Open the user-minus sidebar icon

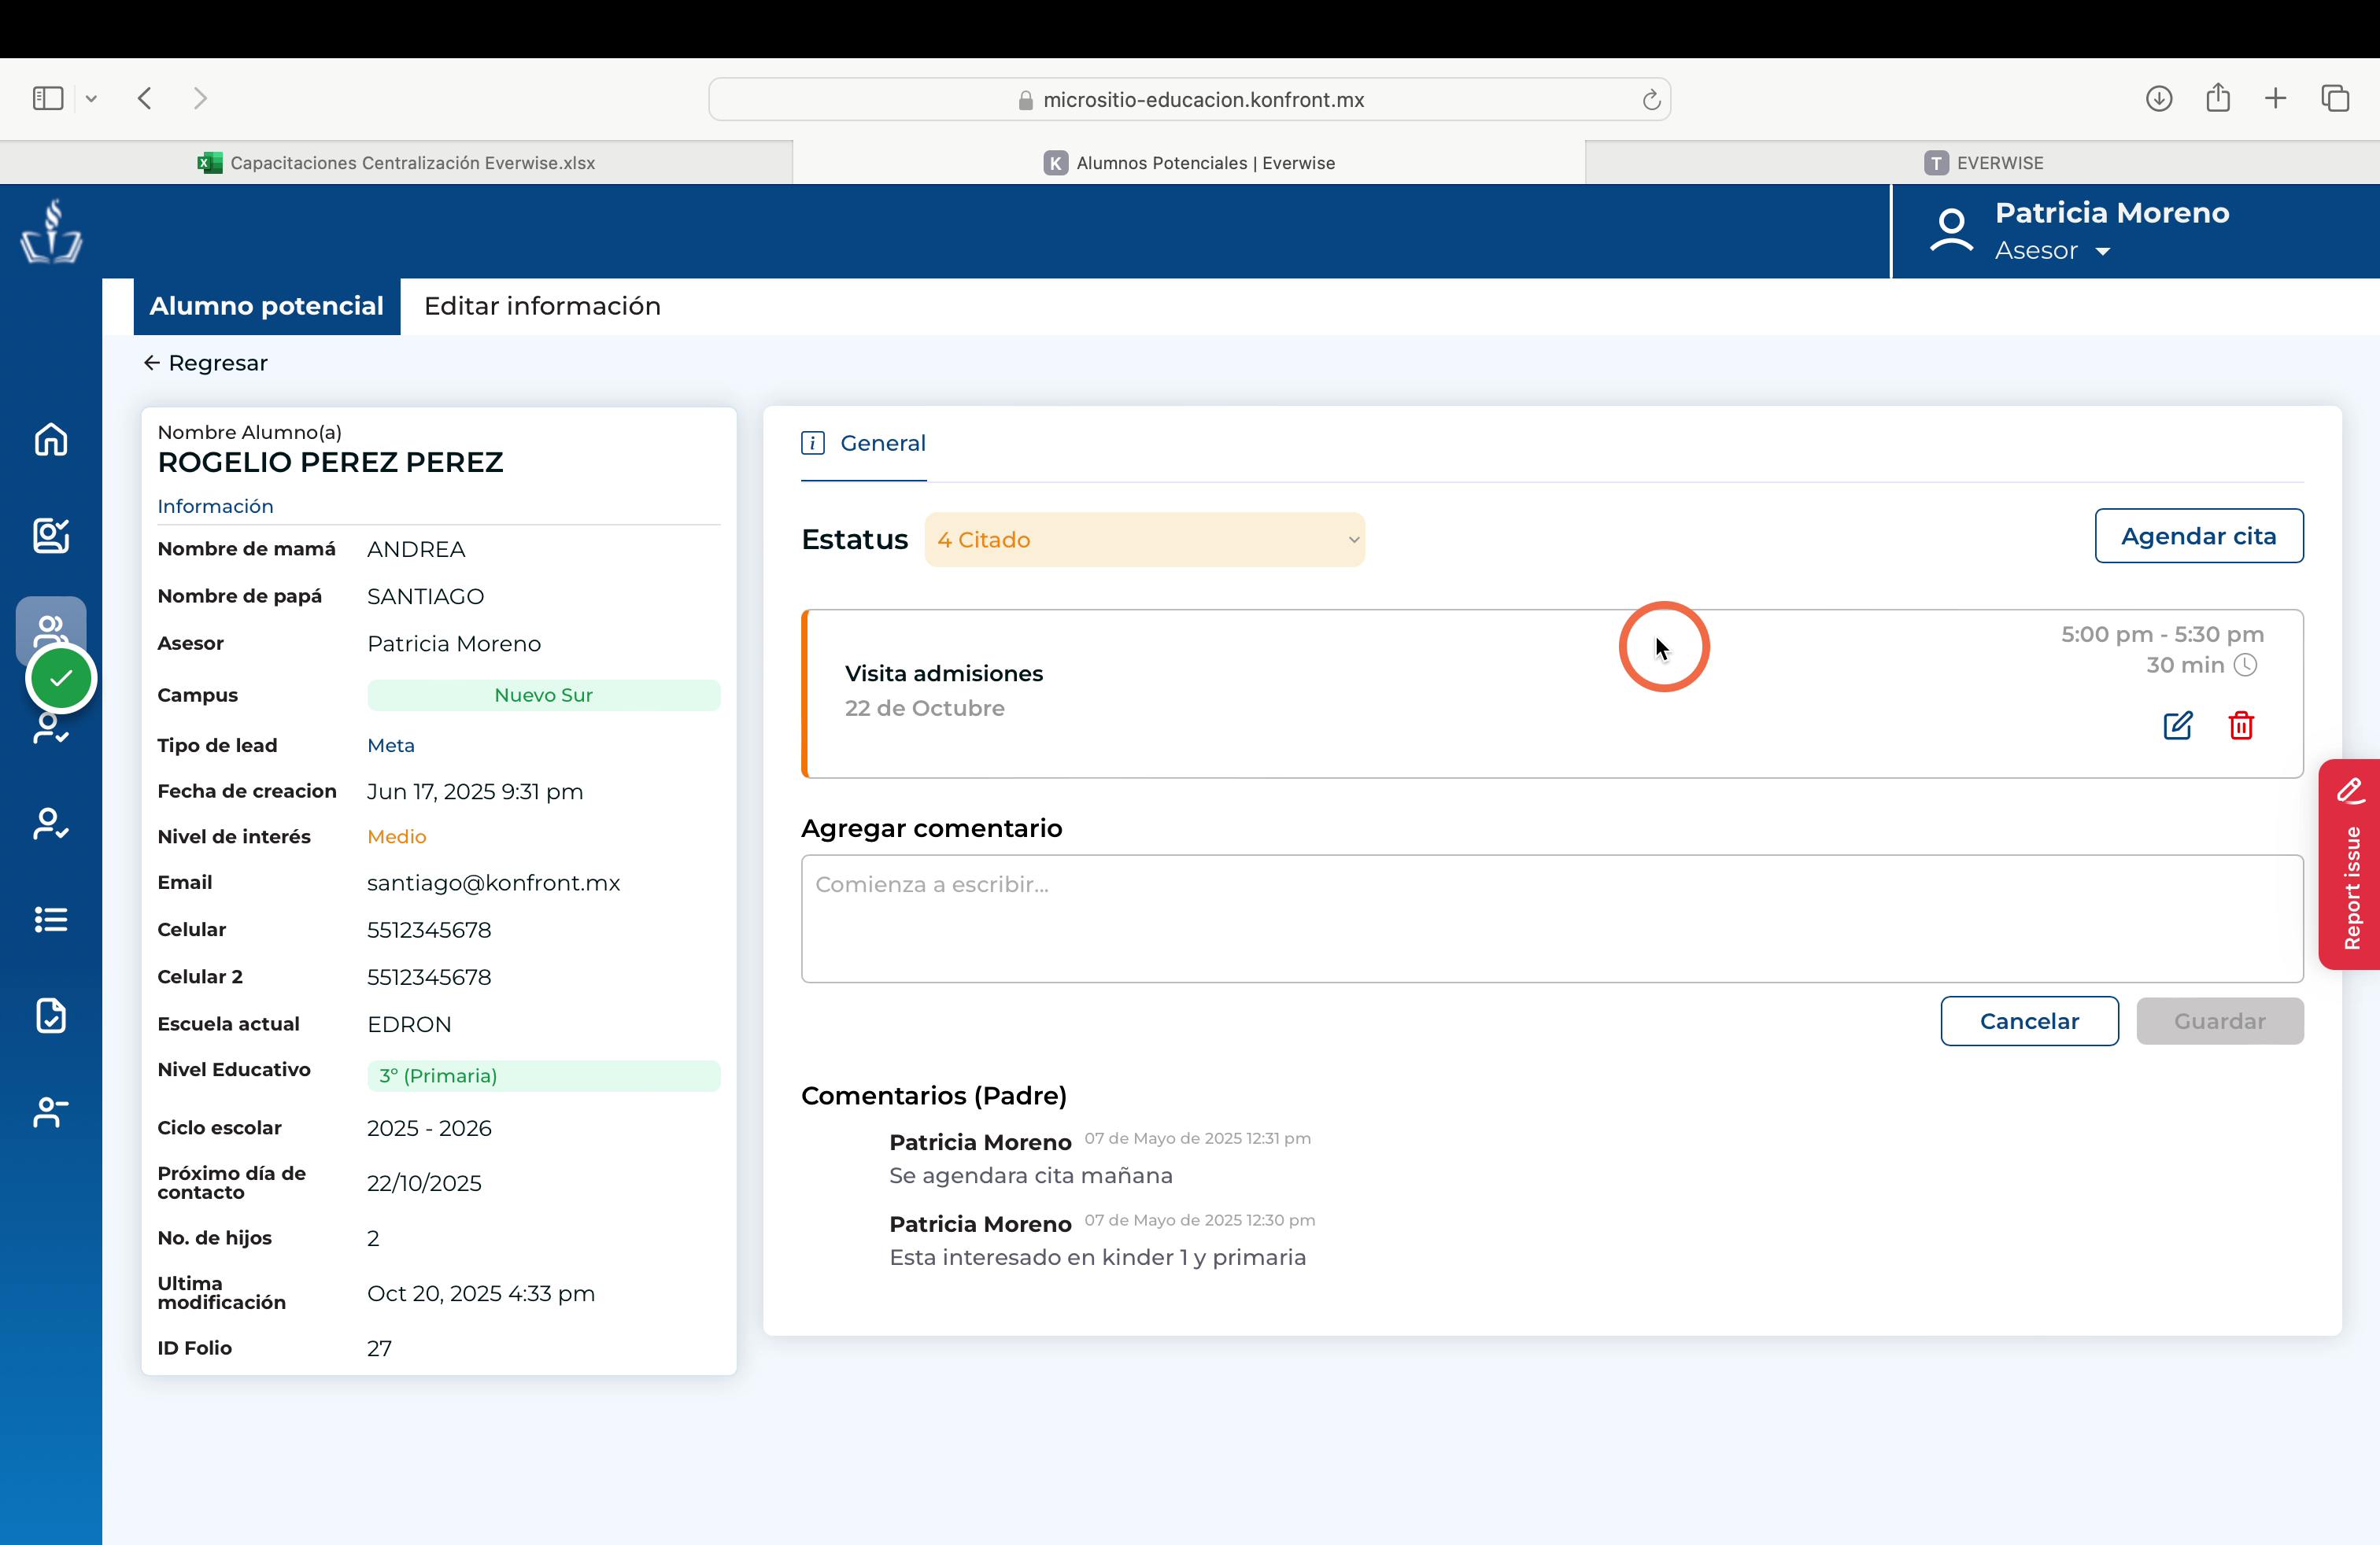point(51,1112)
